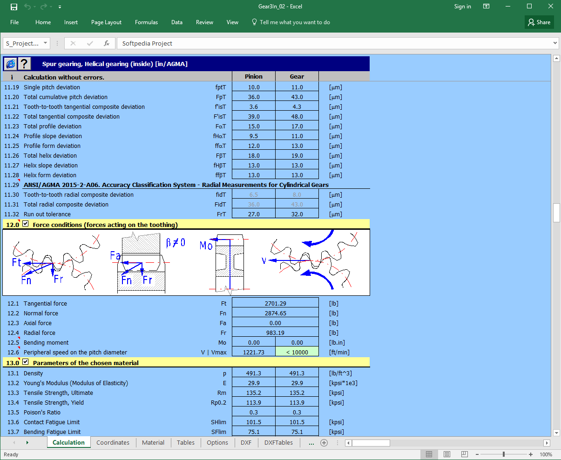Click the Undo icon
Image resolution: width=561 pixels, height=460 pixels.
(x=26, y=7)
